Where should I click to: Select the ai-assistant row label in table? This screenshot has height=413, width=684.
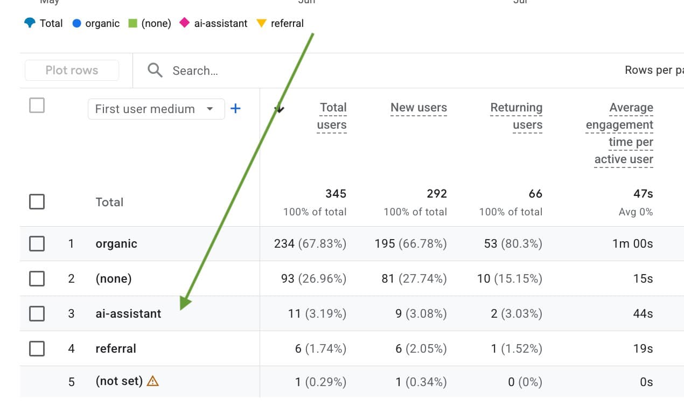(128, 313)
